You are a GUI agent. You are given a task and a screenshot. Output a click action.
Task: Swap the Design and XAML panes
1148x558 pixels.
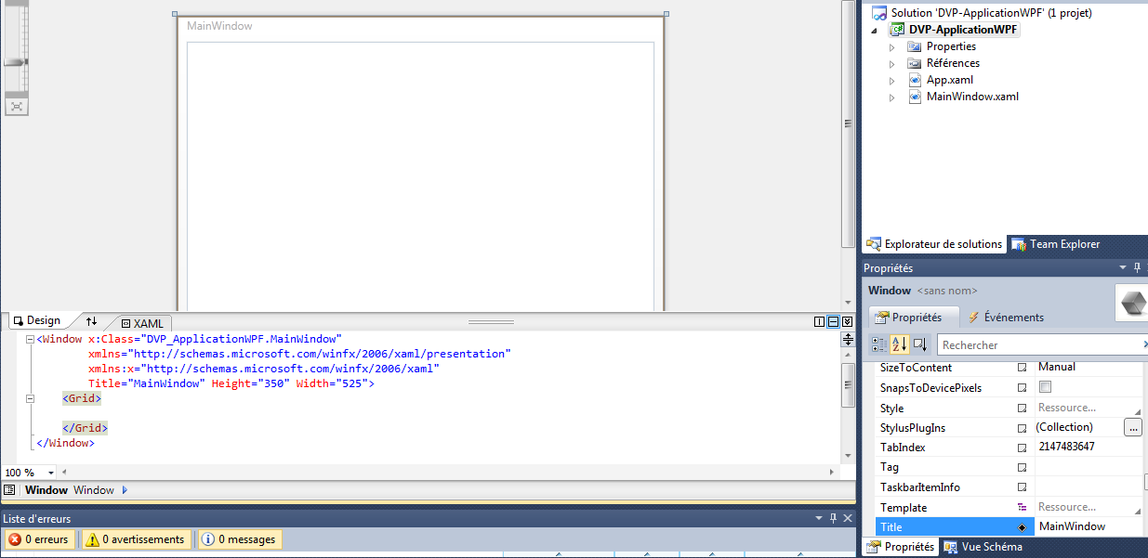[91, 321]
